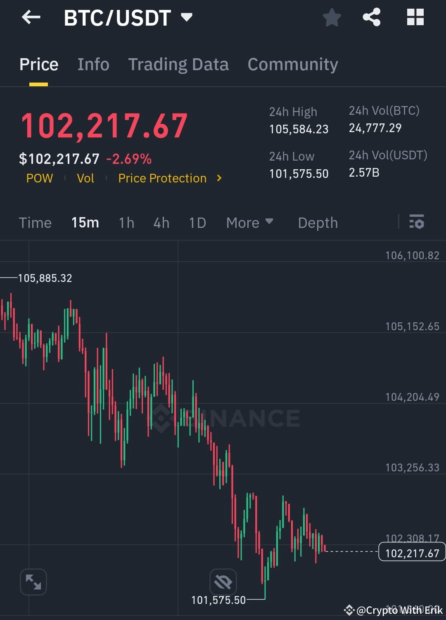This screenshot has height=620, width=446.
Task: View the Community tab
Action: click(292, 64)
